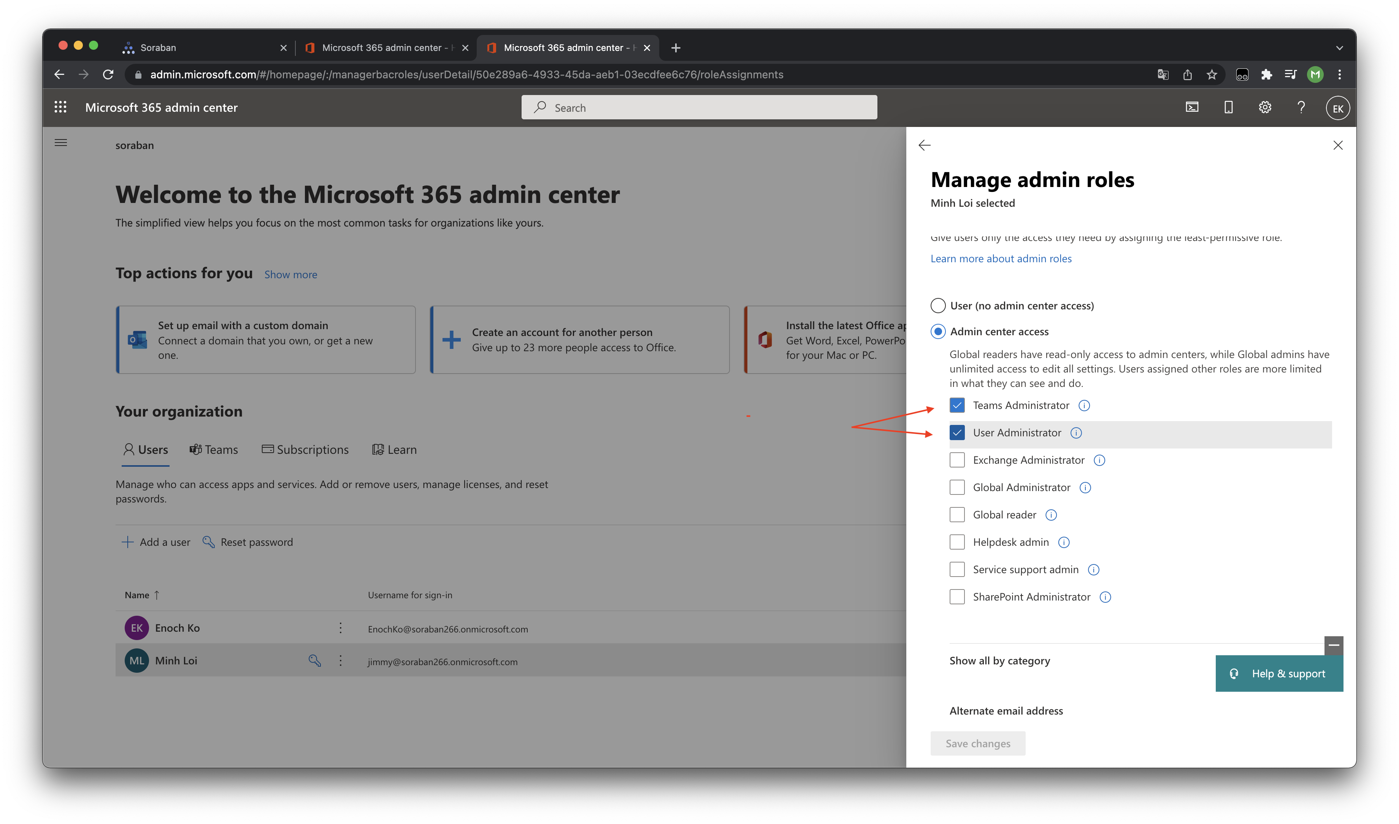Open more actions for Enoch Ko

click(341, 628)
